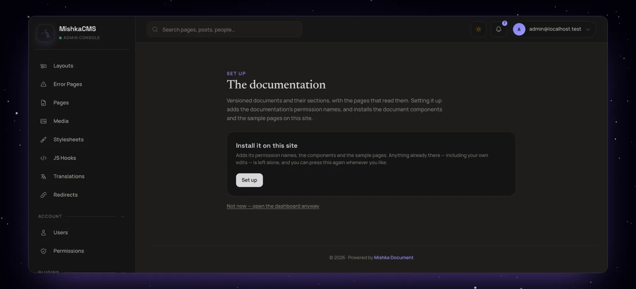This screenshot has width=636, height=289.
Task: Click the Permissions shield icon
Action: click(x=44, y=251)
